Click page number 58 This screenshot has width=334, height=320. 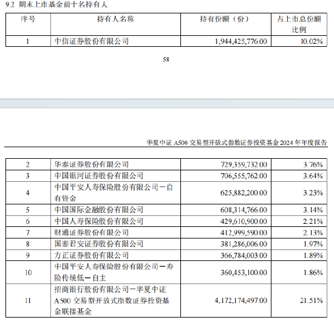coord(166,59)
